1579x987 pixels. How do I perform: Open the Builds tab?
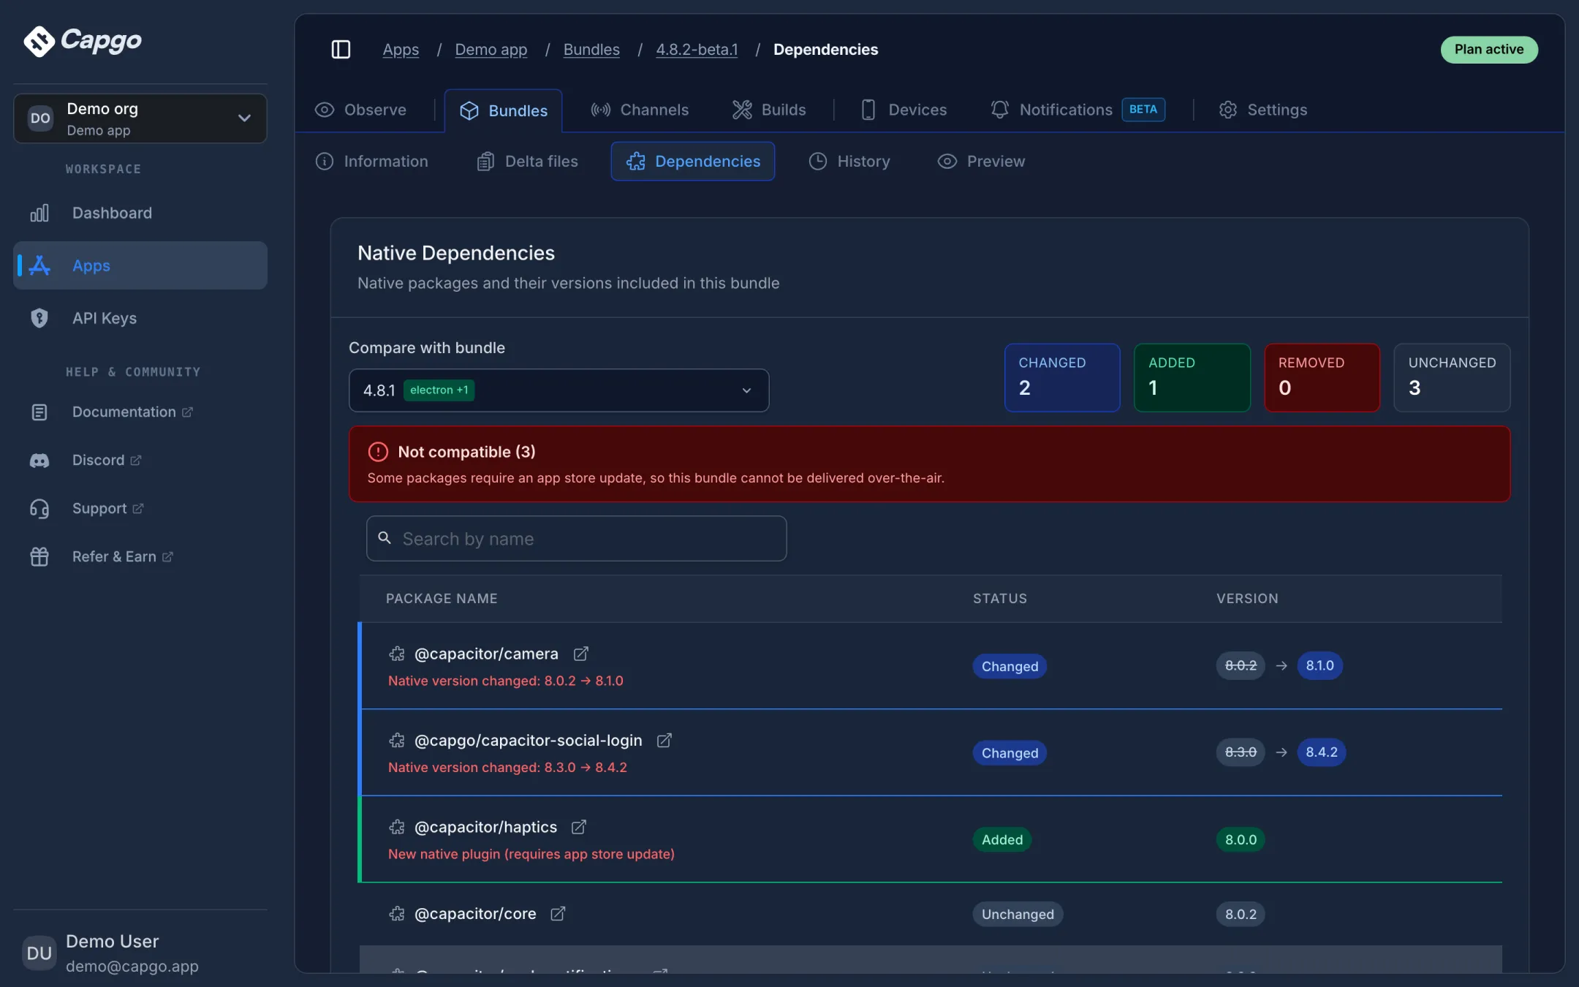(769, 110)
